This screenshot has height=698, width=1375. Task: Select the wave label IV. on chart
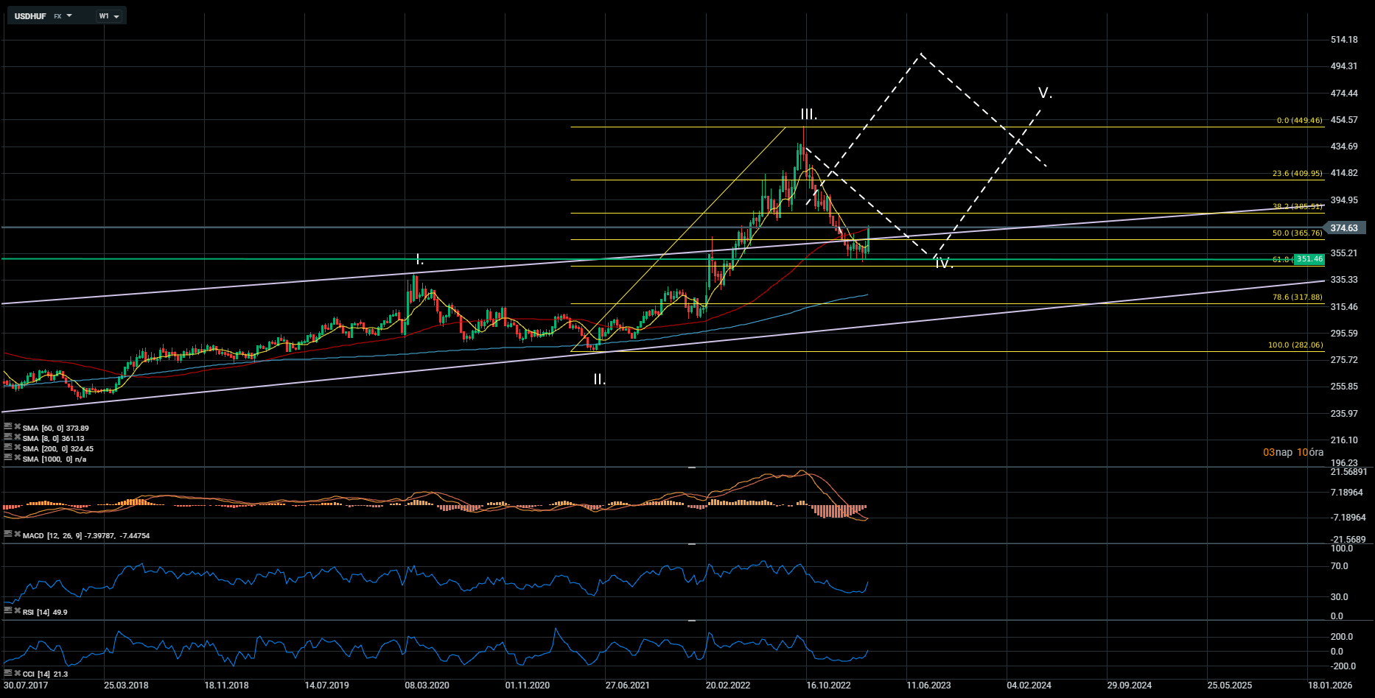[944, 263]
